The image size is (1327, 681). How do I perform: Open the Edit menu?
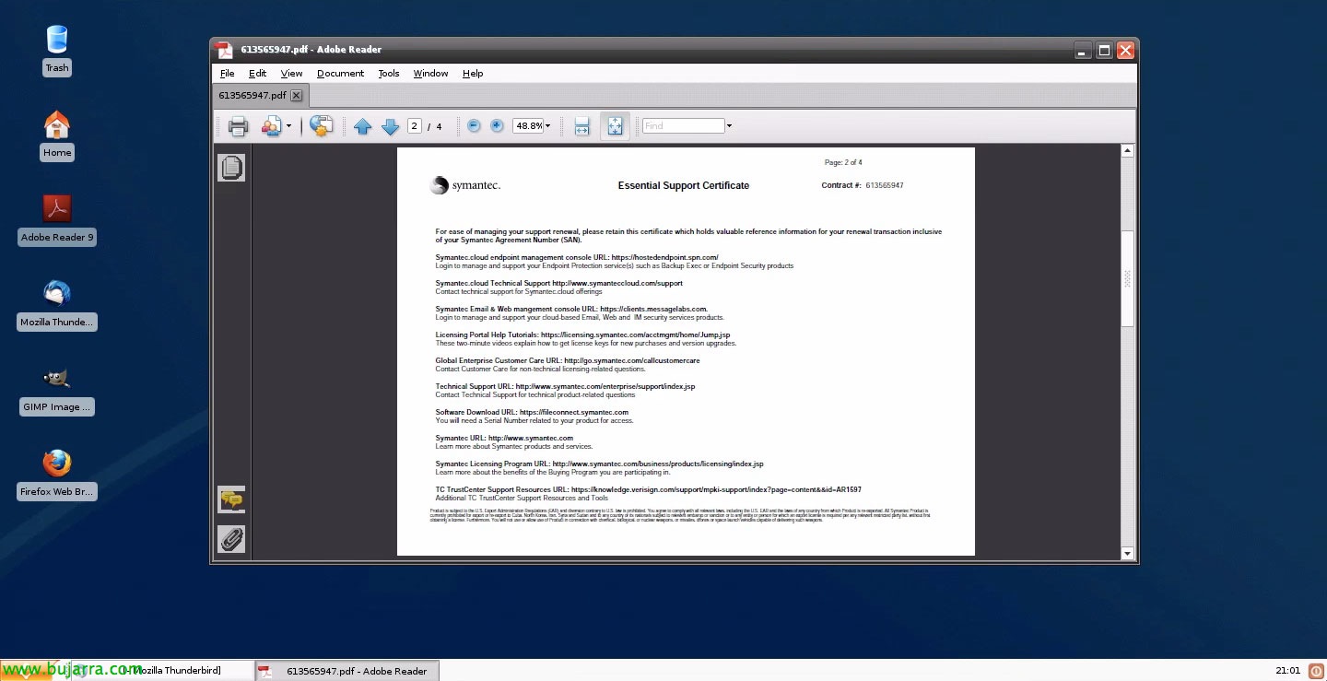click(x=257, y=74)
